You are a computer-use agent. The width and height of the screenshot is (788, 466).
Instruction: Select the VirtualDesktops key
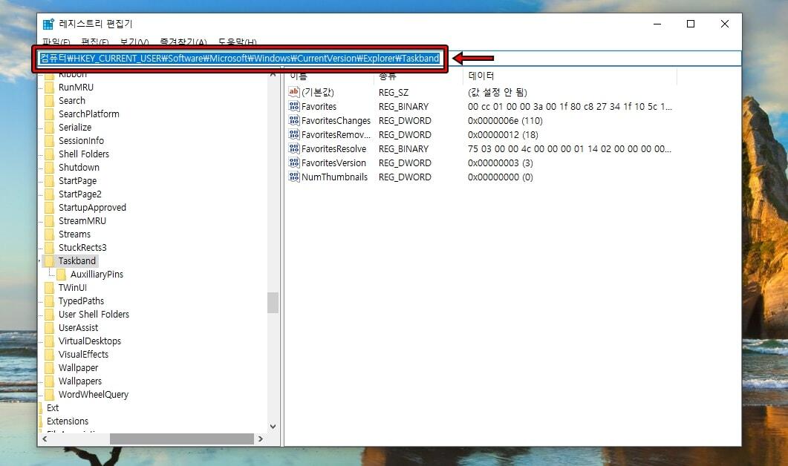click(89, 341)
